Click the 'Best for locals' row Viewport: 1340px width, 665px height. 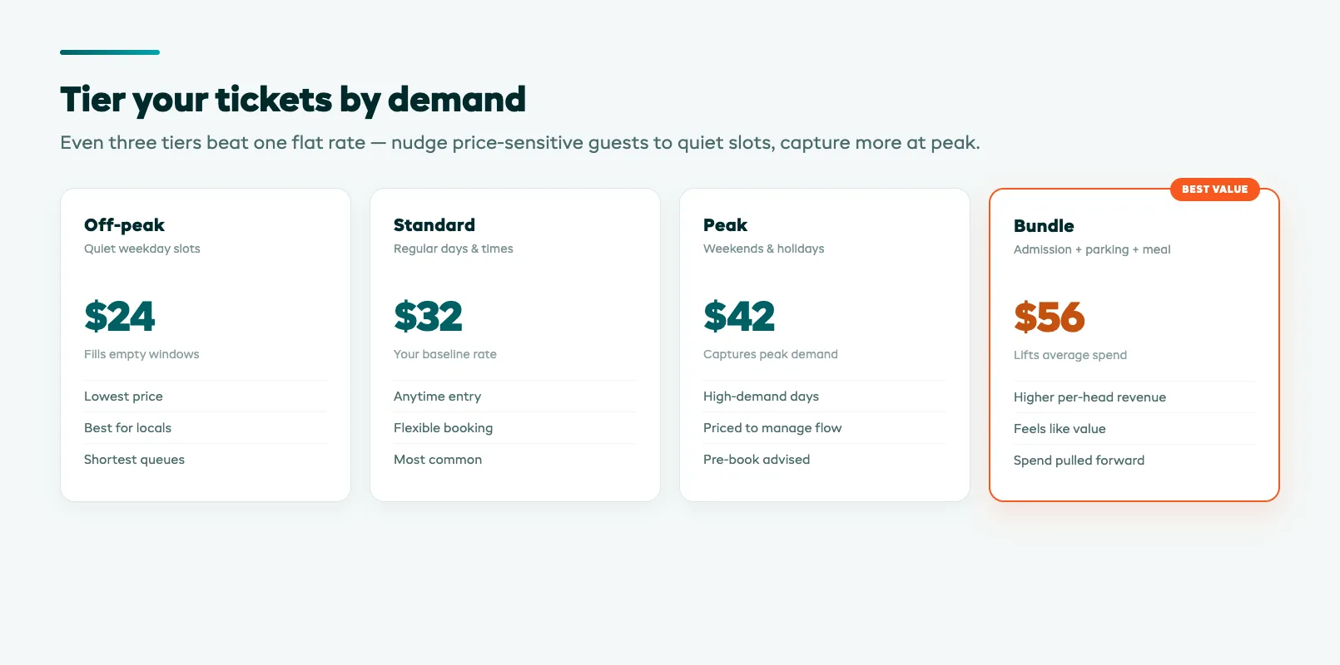coord(206,428)
